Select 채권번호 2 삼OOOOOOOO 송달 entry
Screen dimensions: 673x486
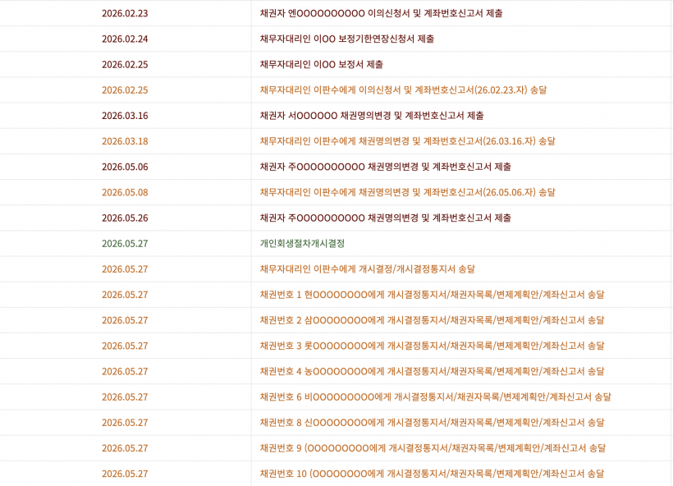[x=432, y=320]
